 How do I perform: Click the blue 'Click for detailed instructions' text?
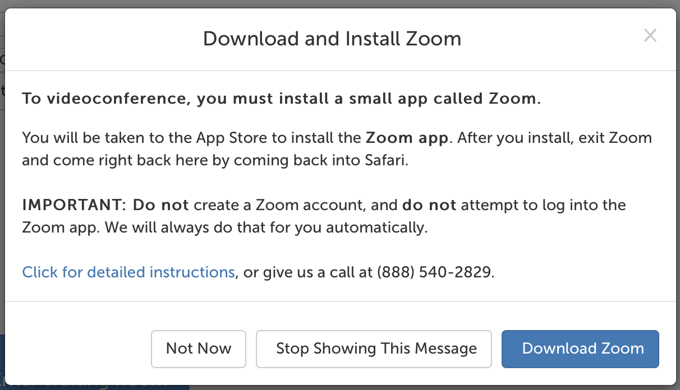(x=128, y=272)
